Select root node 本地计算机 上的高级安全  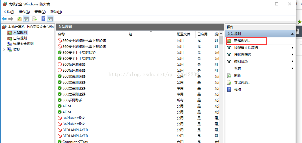point(31,27)
